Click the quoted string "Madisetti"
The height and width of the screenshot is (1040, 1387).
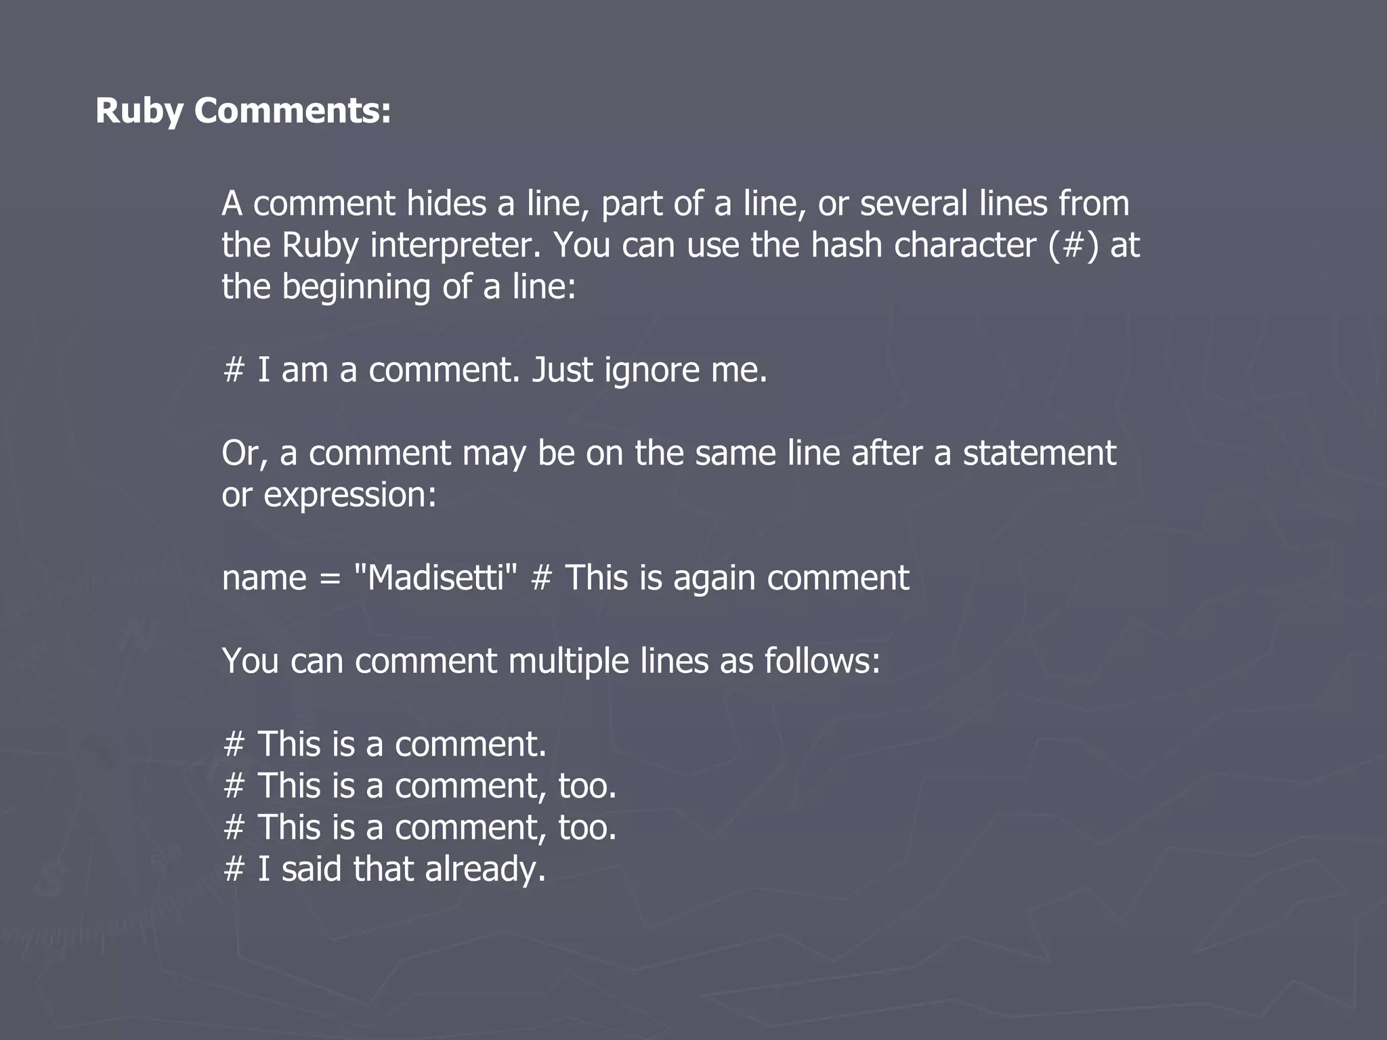[435, 578]
